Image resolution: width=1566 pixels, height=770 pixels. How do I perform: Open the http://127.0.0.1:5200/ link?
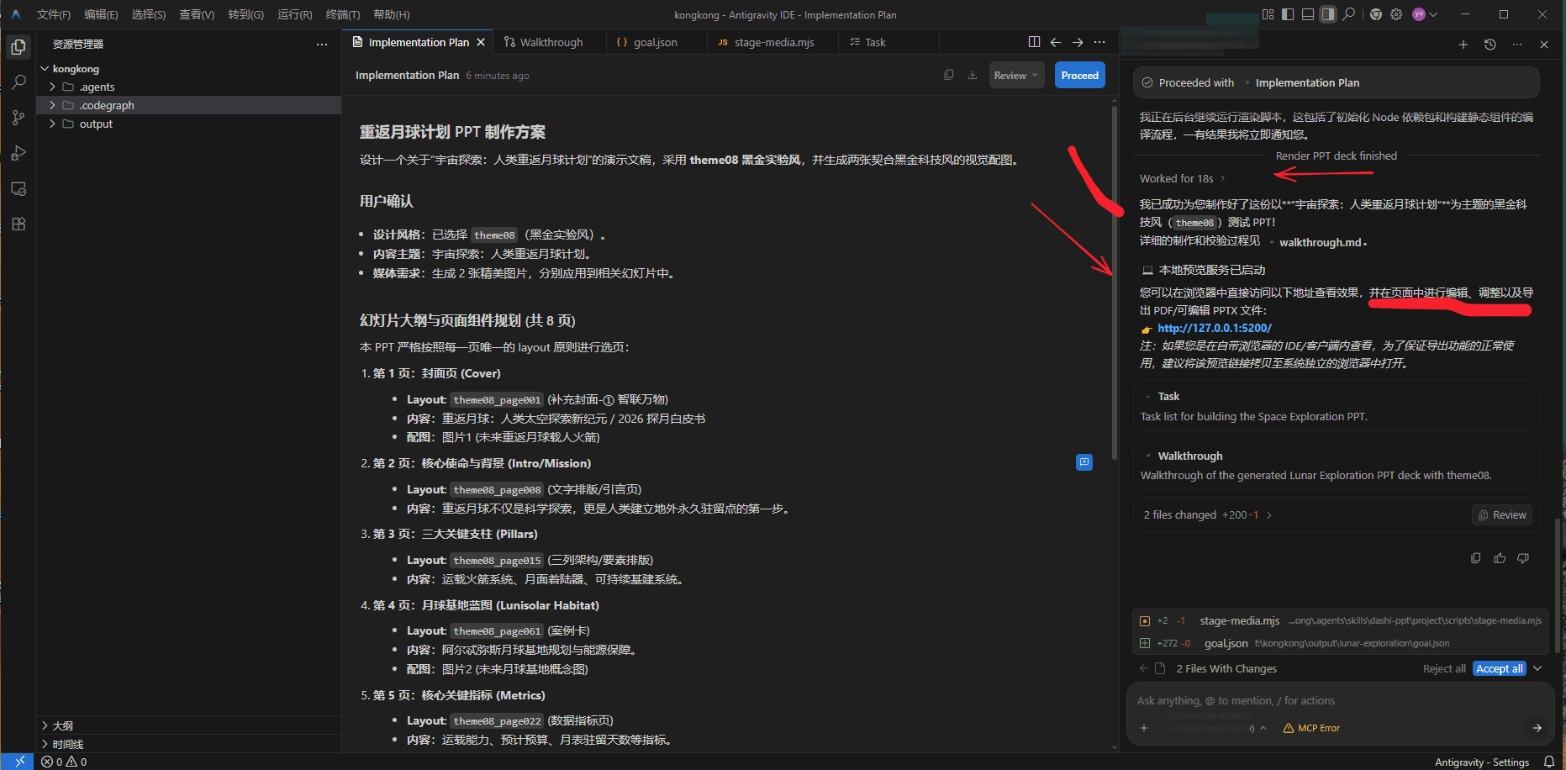tap(1215, 328)
